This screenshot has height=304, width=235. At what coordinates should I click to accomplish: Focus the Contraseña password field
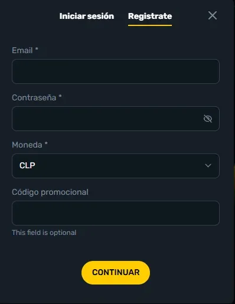(x=116, y=119)
